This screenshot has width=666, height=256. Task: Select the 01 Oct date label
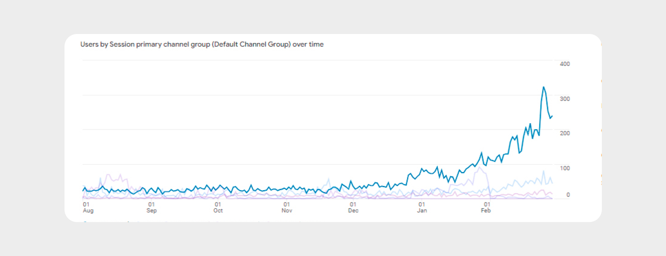(218, 207)
